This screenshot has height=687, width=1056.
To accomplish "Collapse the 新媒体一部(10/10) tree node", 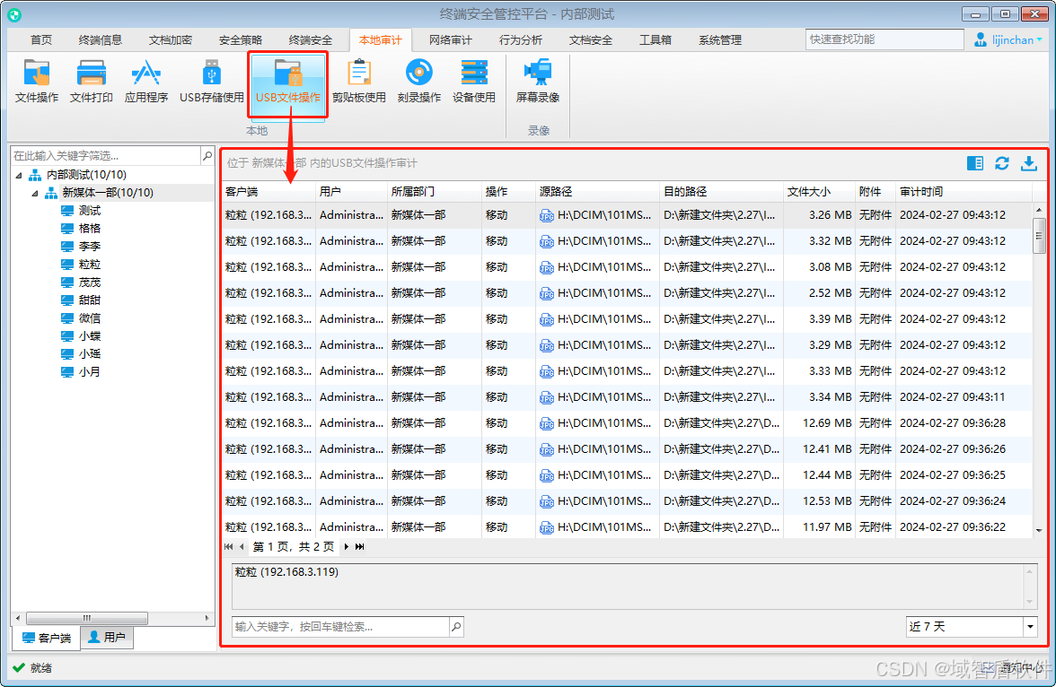I will tap(35, 193).
